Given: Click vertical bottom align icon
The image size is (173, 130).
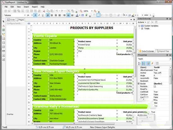Looking at the screenshot, I should [x=72, y=15].
